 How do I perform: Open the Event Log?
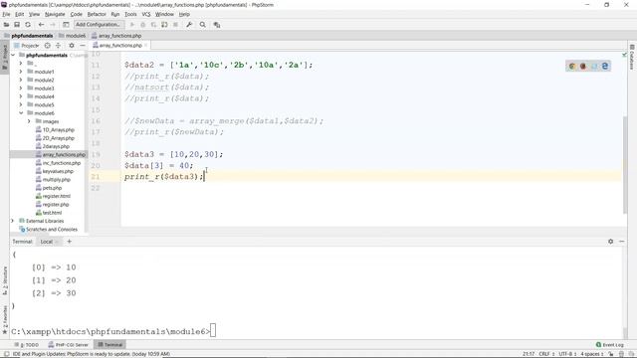(610, 345)
